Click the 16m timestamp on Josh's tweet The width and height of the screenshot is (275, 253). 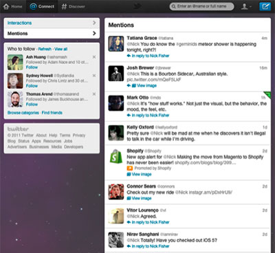point(263,68)
